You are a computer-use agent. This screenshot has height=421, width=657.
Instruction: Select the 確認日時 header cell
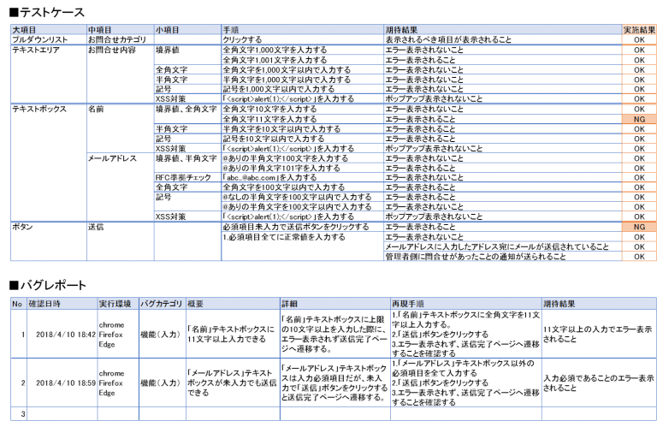click(62, 304)
